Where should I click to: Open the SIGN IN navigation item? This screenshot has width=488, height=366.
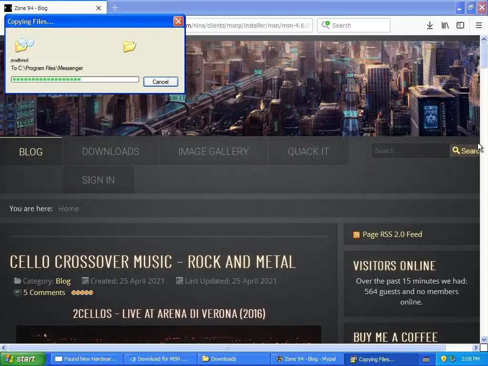tap(98, 180)
